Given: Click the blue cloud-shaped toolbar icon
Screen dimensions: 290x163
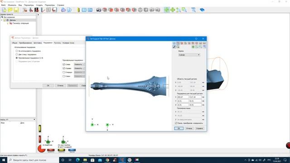Looking at the screenshot, I should click(63, 10).
